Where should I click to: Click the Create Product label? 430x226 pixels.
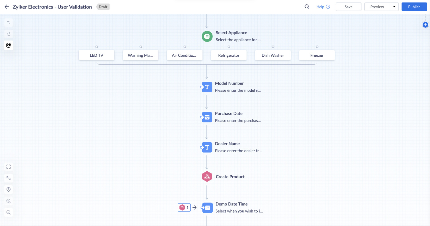coord(230,177)
